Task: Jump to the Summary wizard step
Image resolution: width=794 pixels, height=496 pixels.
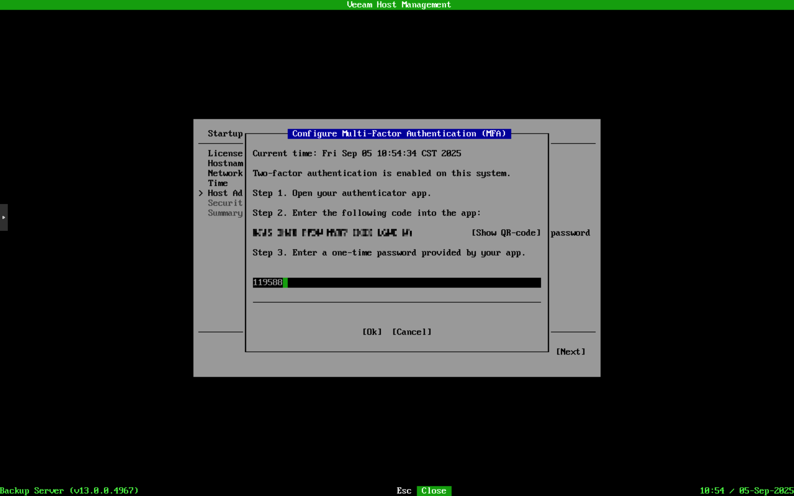Action: click(x=225, y=213)
